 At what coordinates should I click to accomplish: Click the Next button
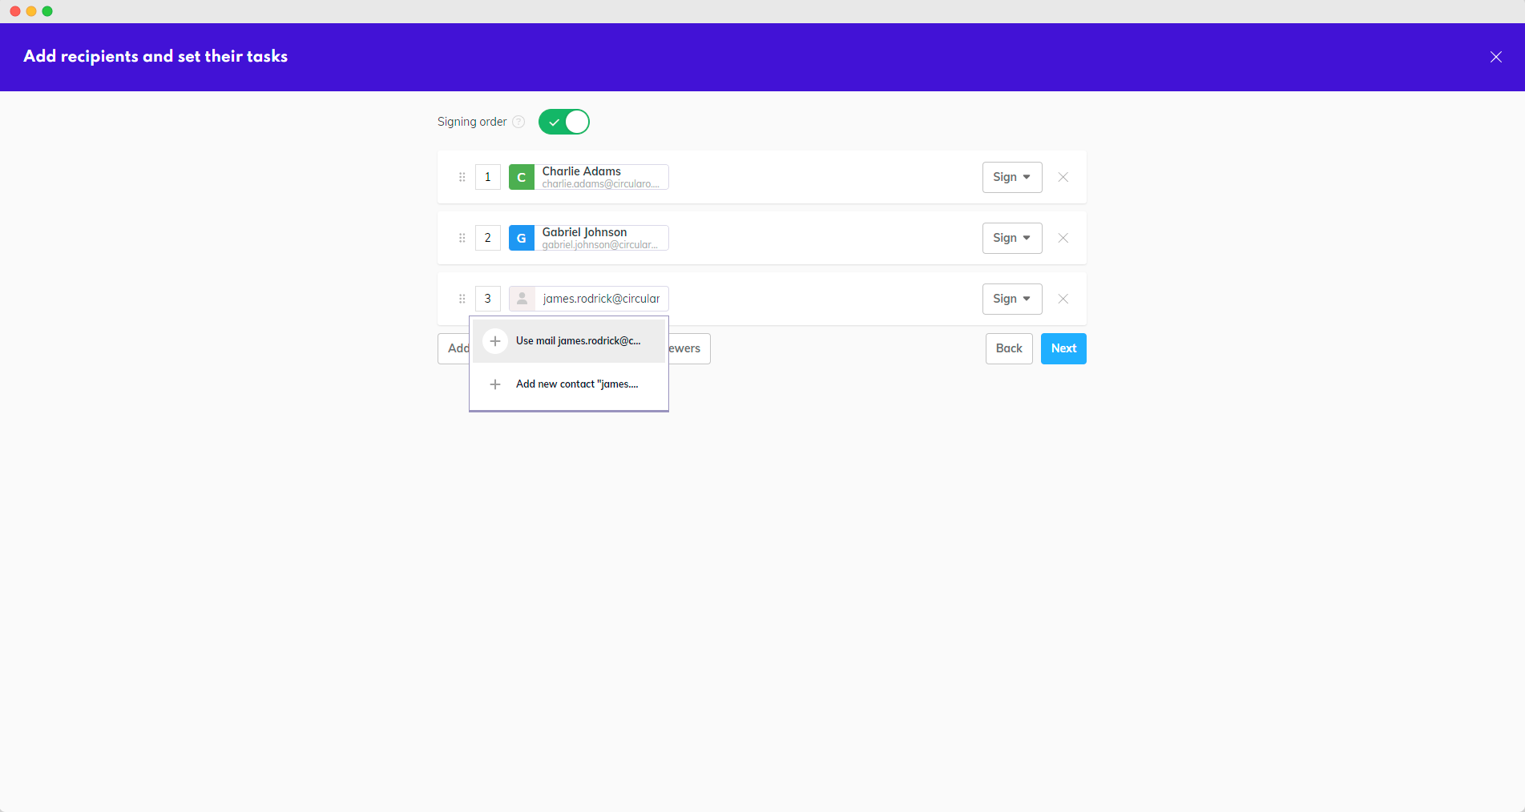click(x=1063, y=348)
